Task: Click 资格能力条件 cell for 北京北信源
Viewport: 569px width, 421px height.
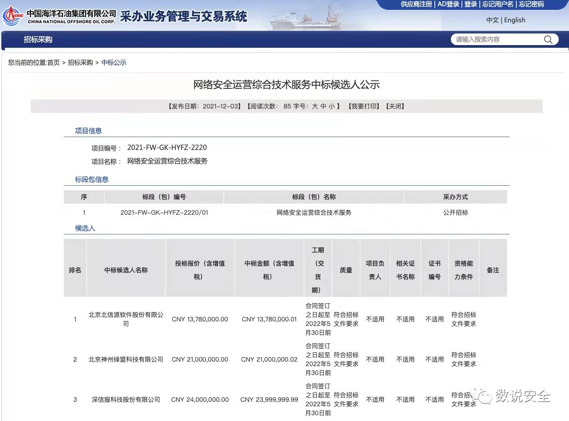Action: pyautogui.click(x=464, y=319)
